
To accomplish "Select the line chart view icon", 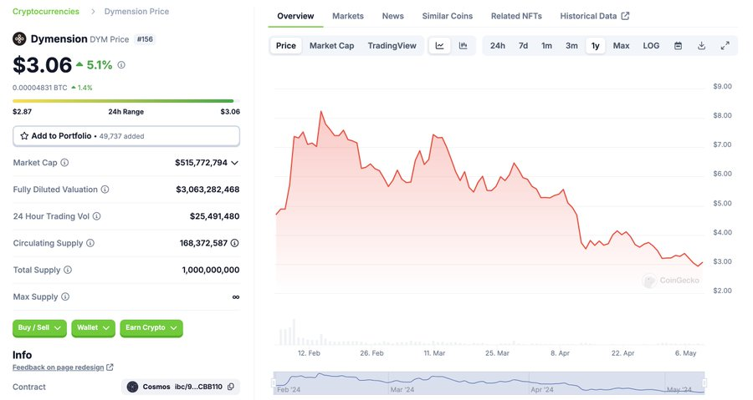I will [440, 45].
